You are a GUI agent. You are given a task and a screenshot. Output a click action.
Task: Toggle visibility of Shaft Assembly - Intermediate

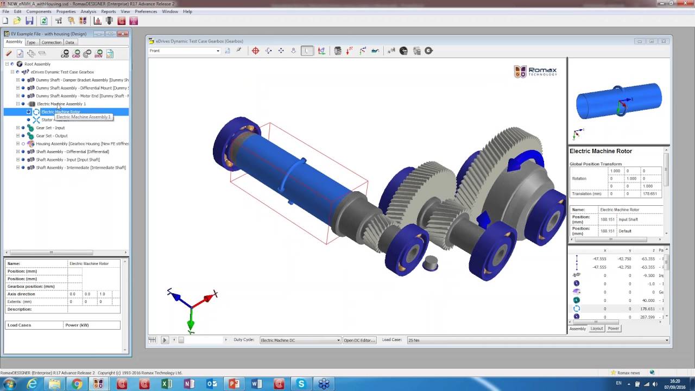23,168
